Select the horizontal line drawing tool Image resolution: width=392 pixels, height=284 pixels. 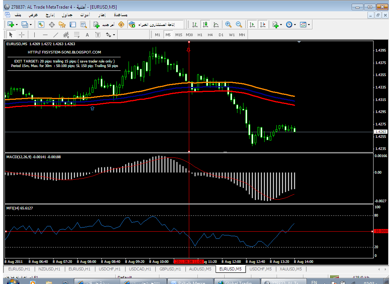pos(45,35)
